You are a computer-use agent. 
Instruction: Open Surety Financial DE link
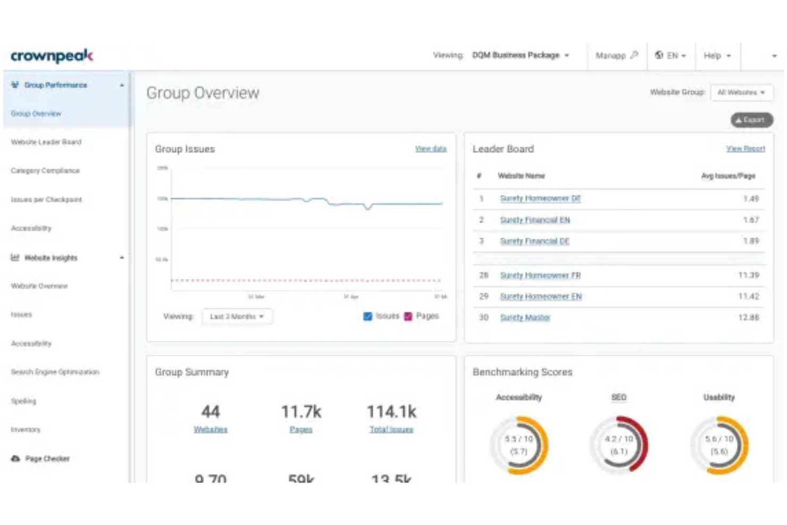pos(535,241)
